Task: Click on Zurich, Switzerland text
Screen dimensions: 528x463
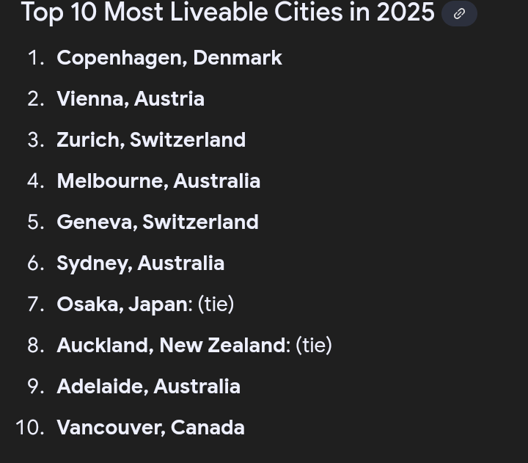Action: 151,140
